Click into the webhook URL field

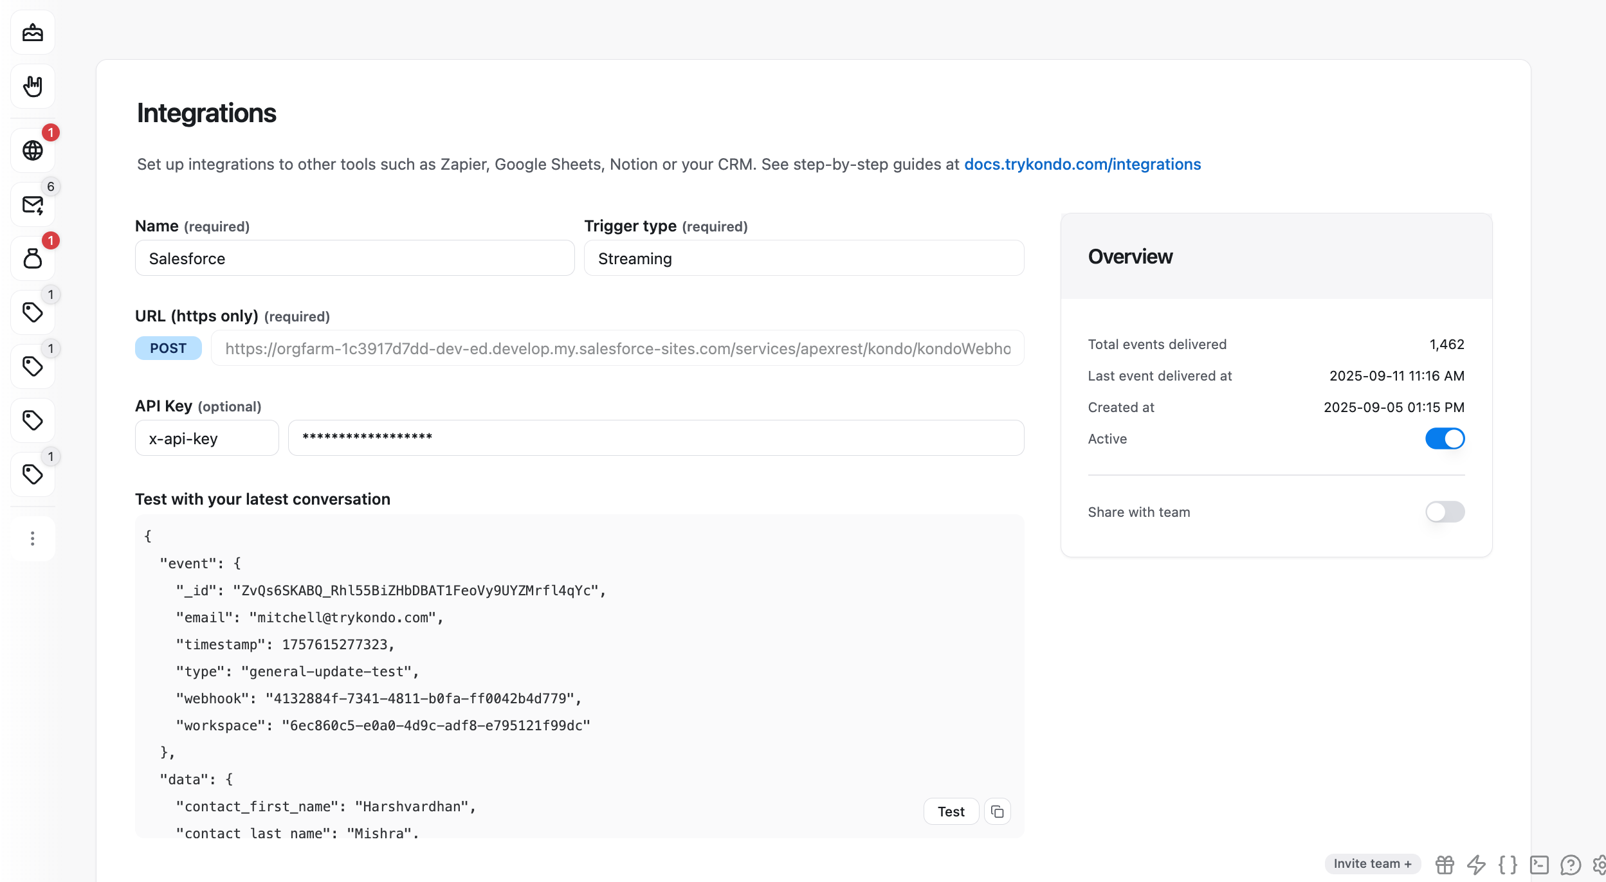click(617, 348)
